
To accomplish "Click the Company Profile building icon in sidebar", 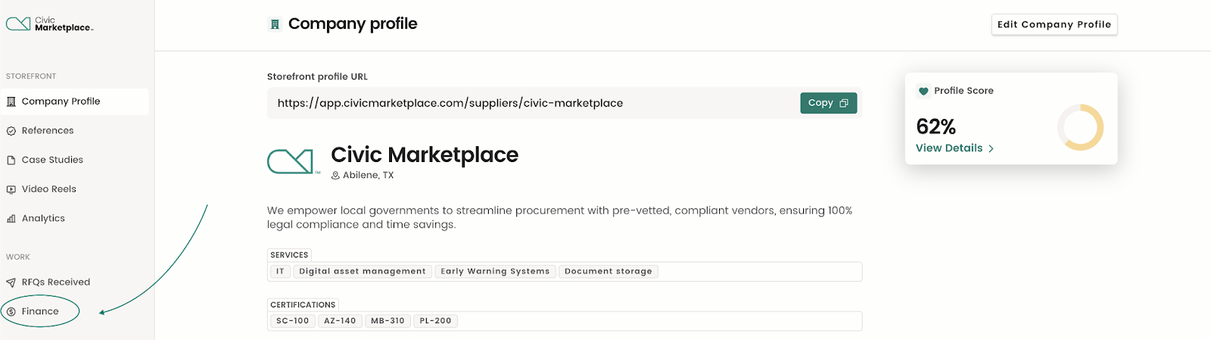I will tap(11, 101).
